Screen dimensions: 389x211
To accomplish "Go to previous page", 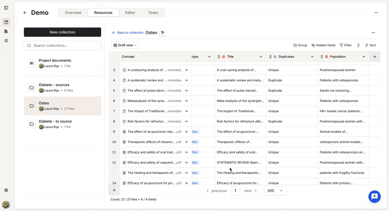I will [217, 191].
